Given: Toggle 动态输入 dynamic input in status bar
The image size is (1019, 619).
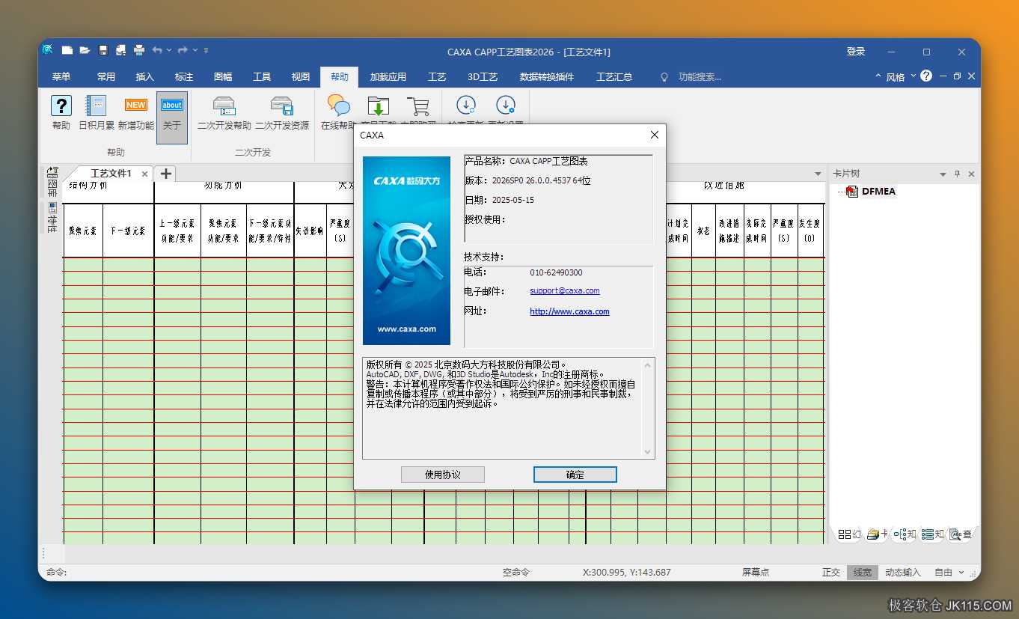Looking at the screenshot, I should tap(903, 573).
